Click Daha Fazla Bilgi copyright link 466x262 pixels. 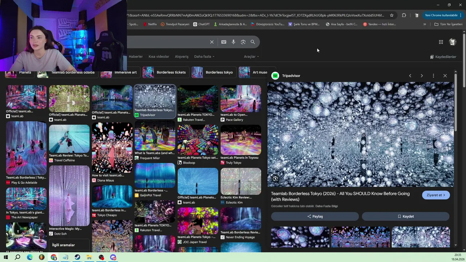tap(327, 206)
